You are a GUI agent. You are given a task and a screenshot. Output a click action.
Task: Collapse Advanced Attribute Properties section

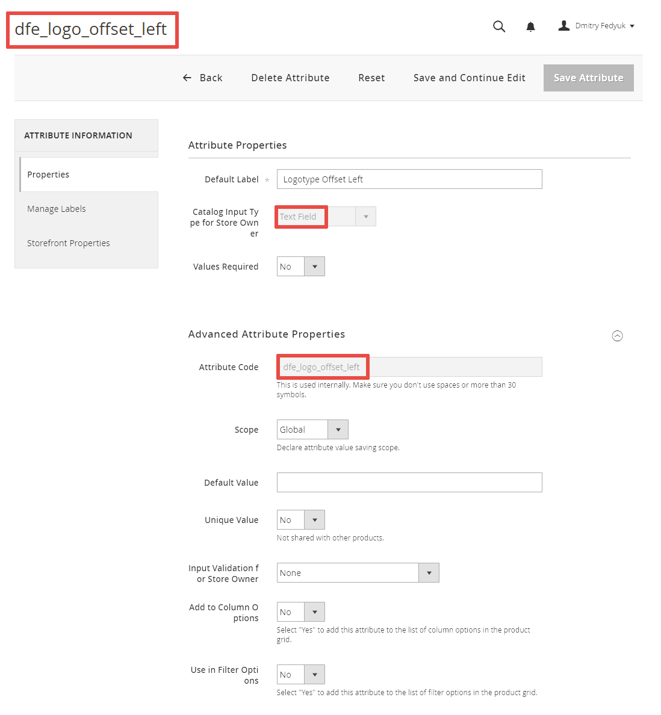pos(617,336)
